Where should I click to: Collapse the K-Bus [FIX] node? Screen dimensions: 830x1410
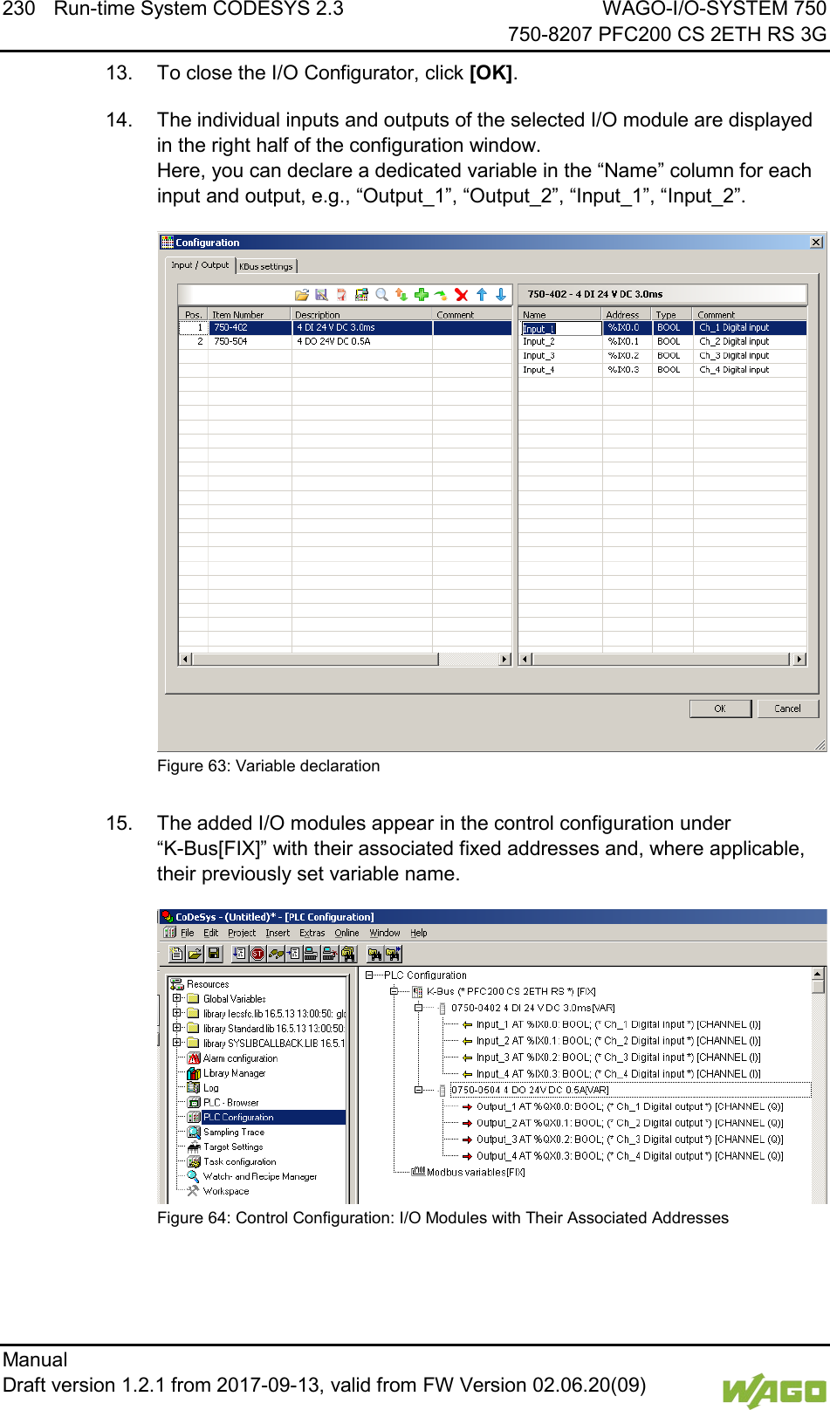pyautogui.click(x=394, y=991)
